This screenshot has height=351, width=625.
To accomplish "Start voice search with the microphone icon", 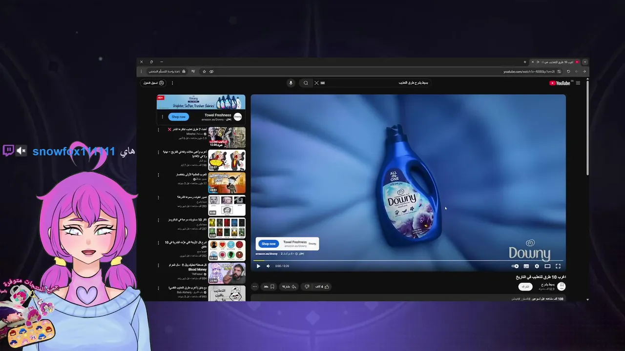I will 291,83.
